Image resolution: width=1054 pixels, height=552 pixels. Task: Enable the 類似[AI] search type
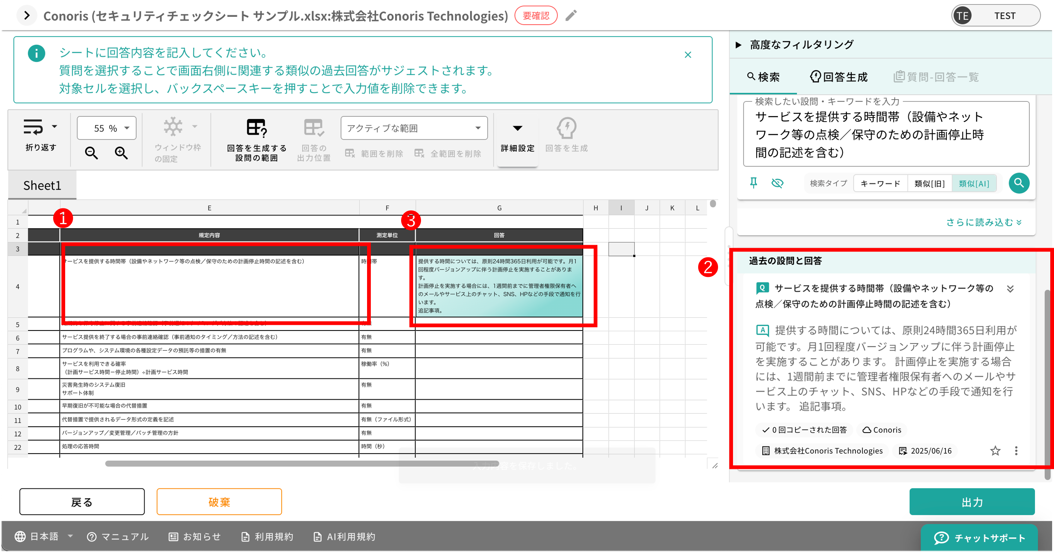975,183
